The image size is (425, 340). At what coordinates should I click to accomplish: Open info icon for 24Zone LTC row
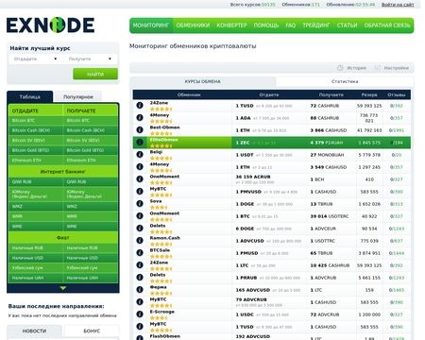(x=140, y=265)
